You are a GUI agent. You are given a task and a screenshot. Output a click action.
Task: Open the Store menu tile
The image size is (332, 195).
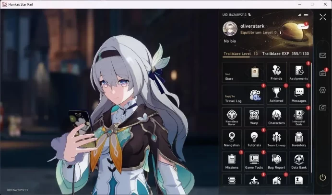243,72
